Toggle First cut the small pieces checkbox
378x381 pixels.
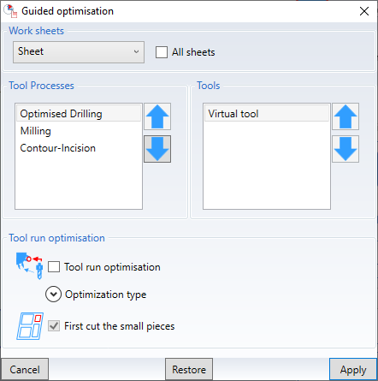point(54,325)
